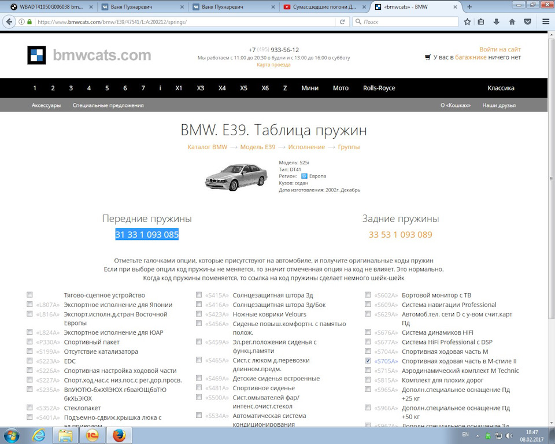Open Классика section in nav bar

[x=501, y=88]
